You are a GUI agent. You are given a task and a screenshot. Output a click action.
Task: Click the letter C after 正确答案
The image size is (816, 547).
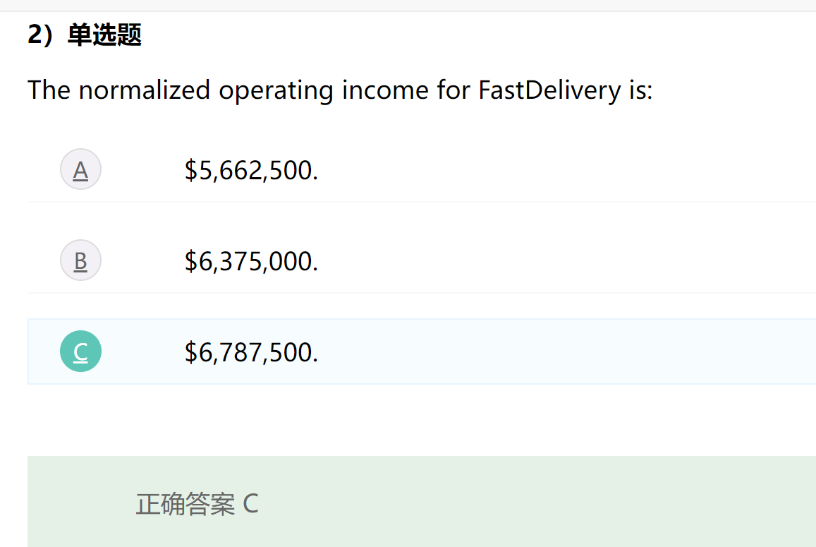250,504
